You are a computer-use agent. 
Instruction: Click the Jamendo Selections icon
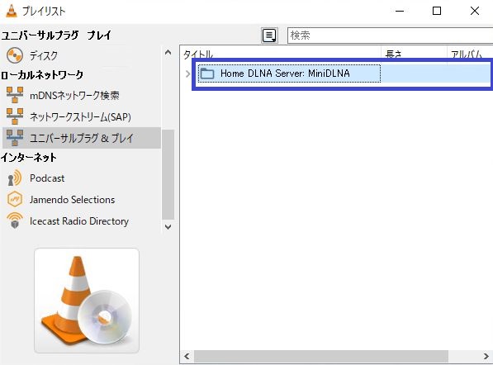pos(15,199)
